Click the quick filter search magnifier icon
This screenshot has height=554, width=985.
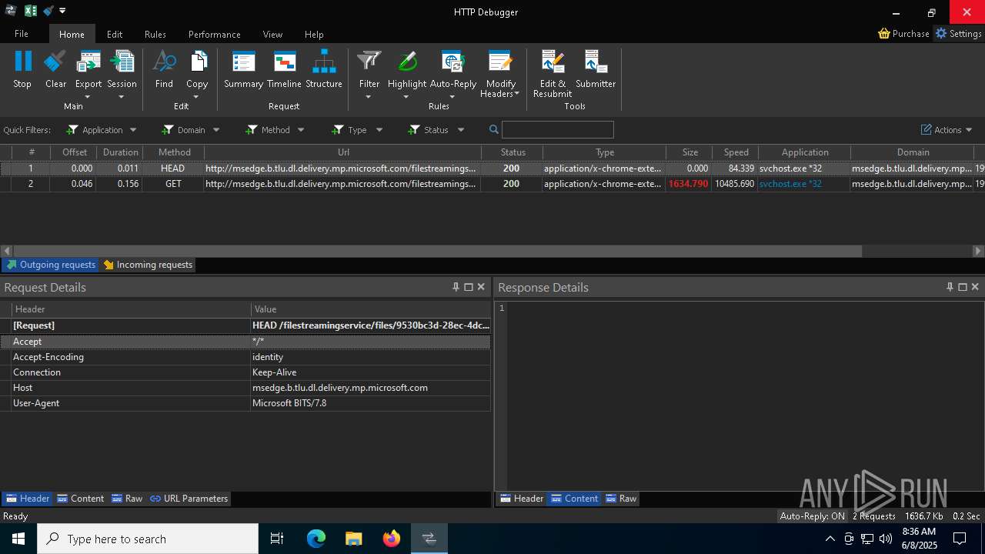point(494,130)
